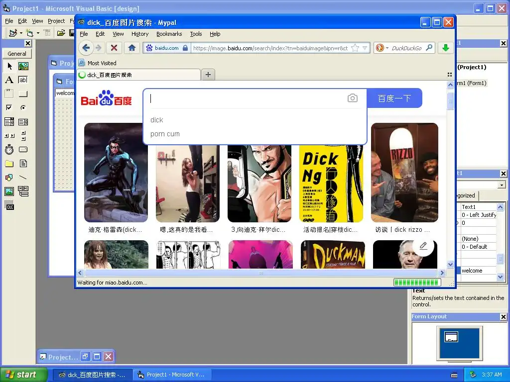Viewport: 510px width, 382px height.
Task: Click the Open Project icon in VB toolbar
Action: (x=61, y=33)
